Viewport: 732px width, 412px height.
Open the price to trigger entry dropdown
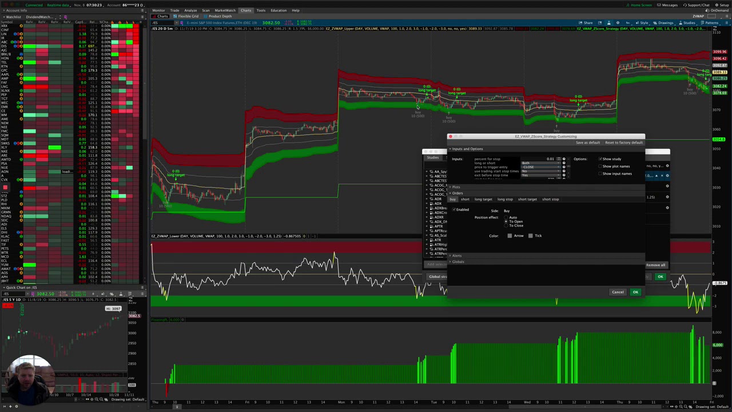[x=540, y=168]
